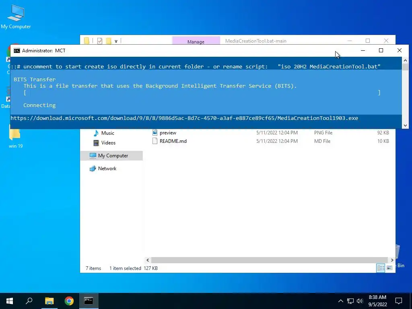This screenshot has width=412, height=309.
Task: Maximize the Explorer window behind the console
Action: tap(368, 41)
